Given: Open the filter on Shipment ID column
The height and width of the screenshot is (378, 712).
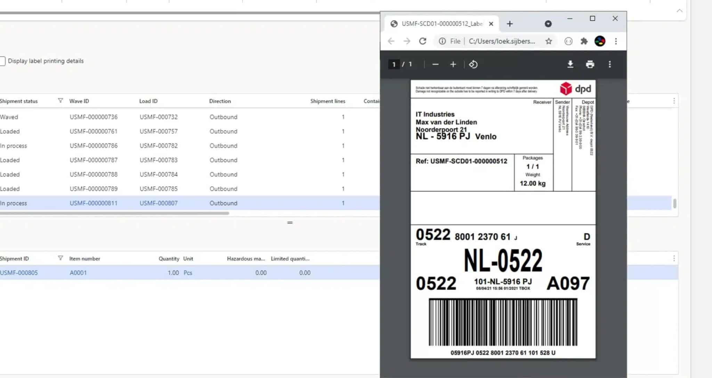Looking at the screenshot, I should point(60,258).
